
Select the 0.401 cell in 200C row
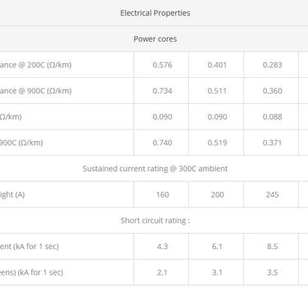pyautogui.click(x=217, y=65)
